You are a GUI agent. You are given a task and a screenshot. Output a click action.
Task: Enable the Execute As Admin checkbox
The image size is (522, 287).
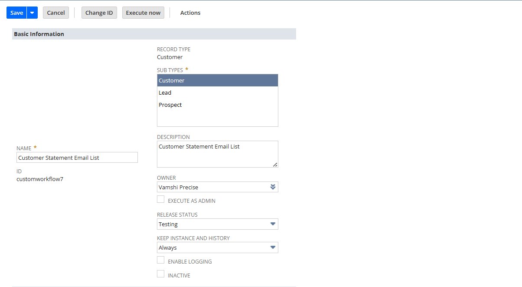point(161,199)
